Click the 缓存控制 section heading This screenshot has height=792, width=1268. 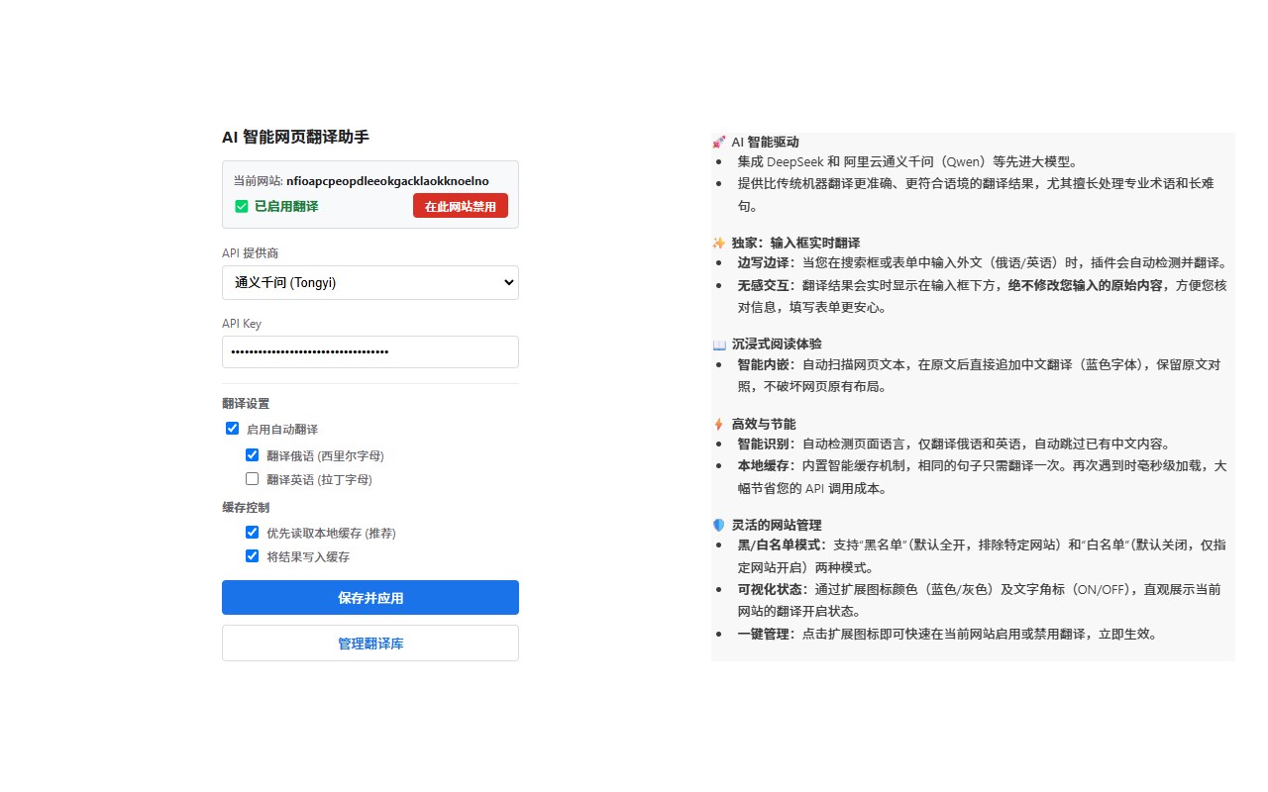click(x=246, y=507)
